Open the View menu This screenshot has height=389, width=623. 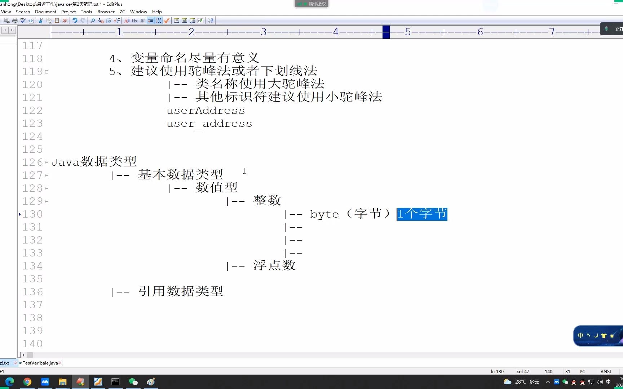6,12
